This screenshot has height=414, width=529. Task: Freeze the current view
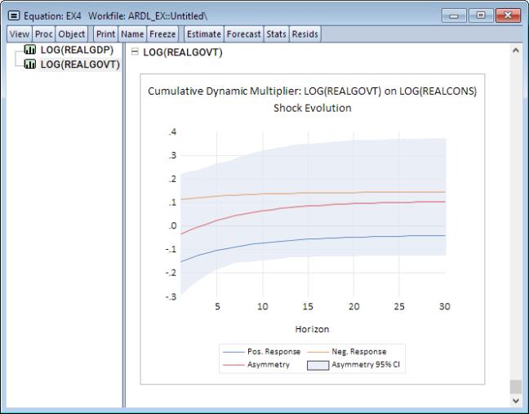click(162, 34)
